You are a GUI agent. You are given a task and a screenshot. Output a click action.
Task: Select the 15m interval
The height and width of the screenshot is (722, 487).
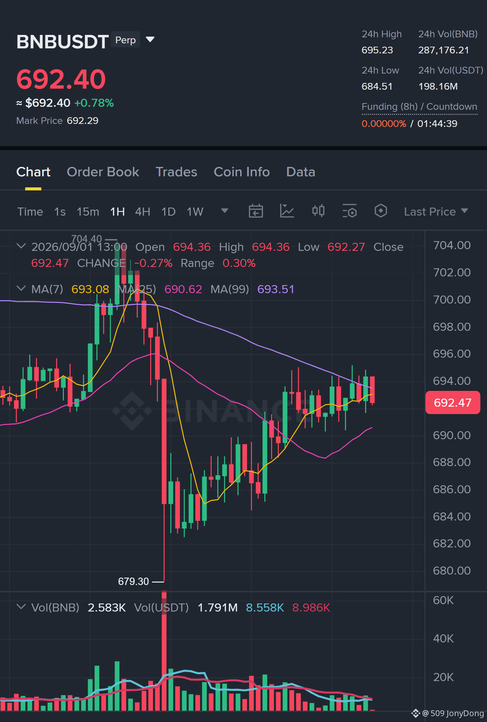(x=88, y=212)
